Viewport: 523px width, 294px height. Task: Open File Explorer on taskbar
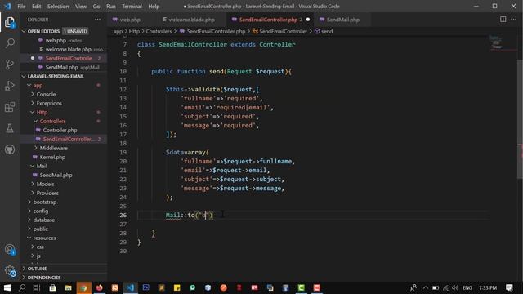click(x=68, y=287)
